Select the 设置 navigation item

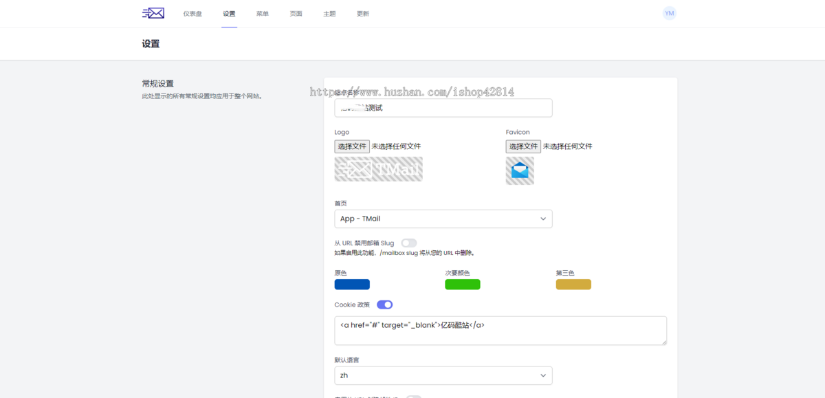coord(229,14)
